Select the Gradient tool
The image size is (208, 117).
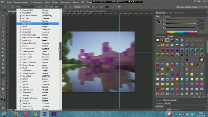(x=3, y=60)
